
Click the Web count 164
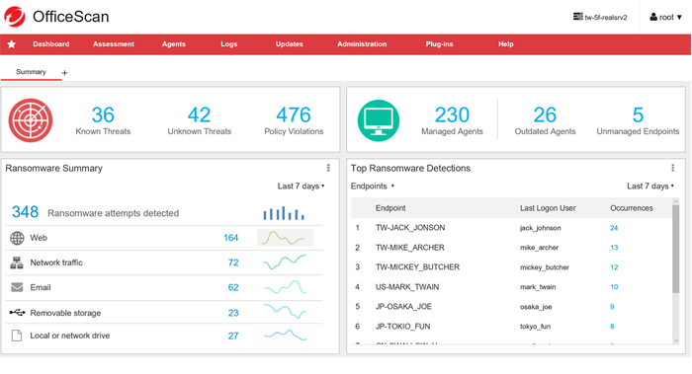pyautogui.click(x=230, y=238)
